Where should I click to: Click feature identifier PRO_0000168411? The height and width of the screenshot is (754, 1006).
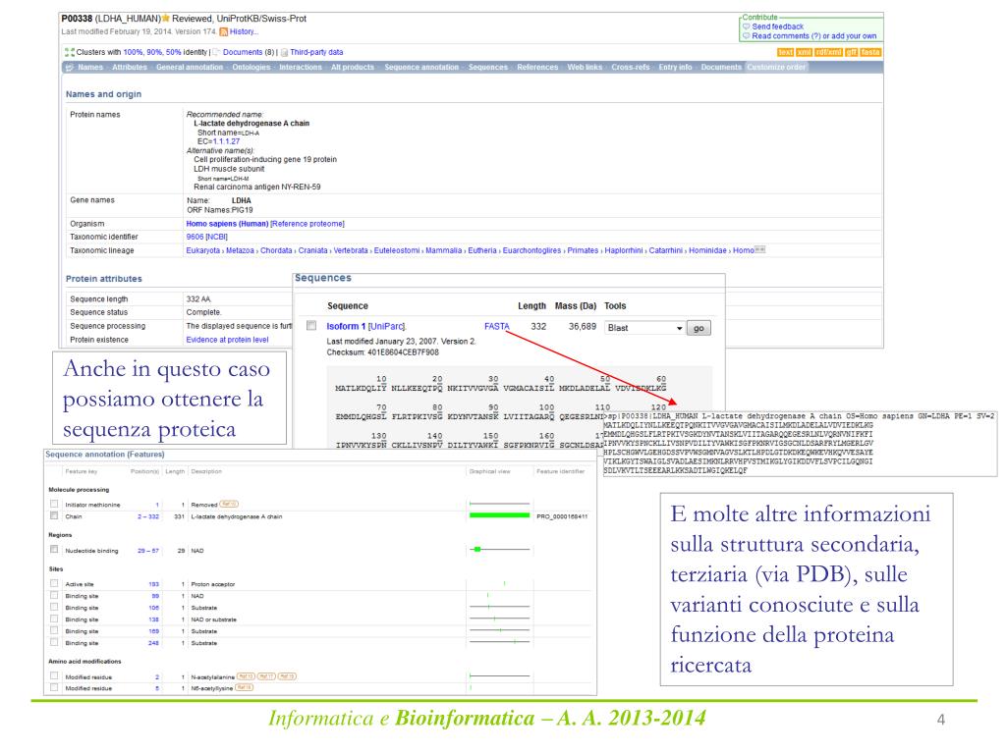562,516
